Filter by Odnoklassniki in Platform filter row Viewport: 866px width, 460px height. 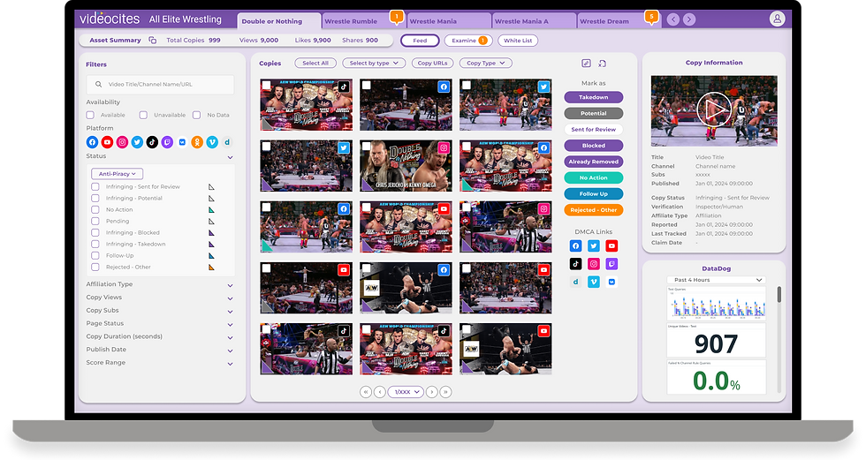(197, 142)
